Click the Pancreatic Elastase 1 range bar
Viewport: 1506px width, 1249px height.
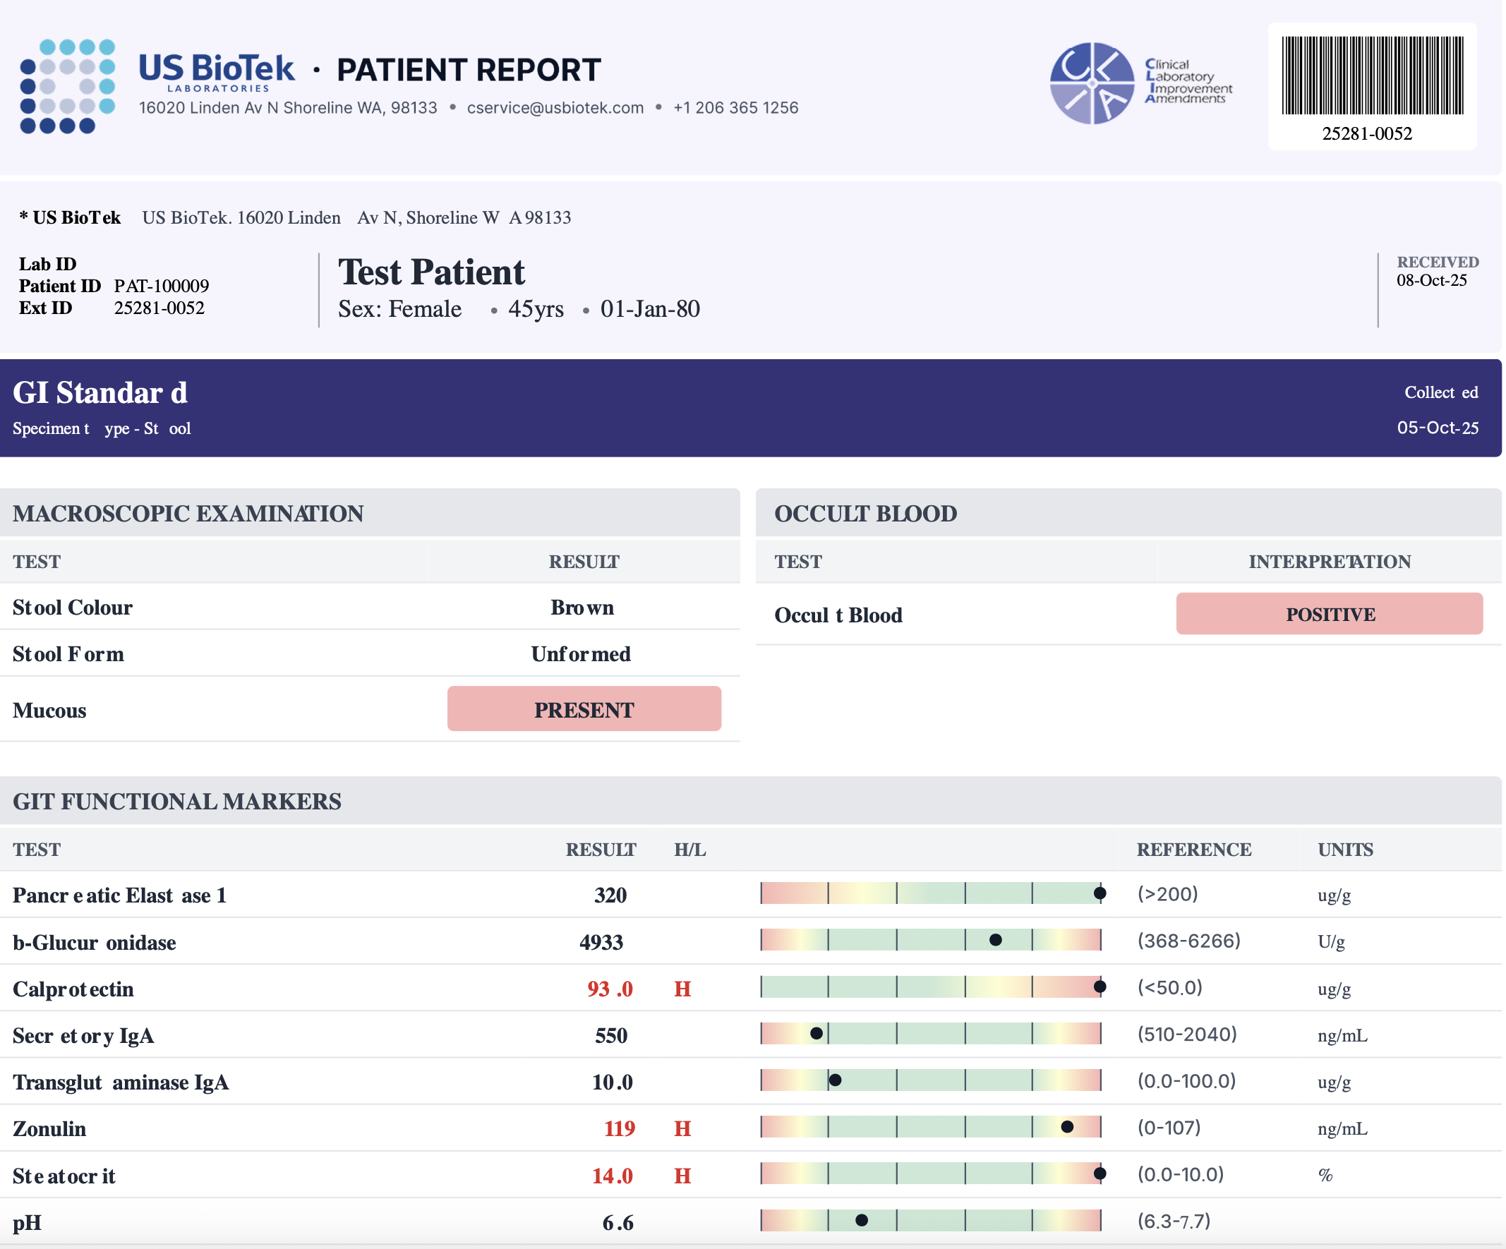click(931, 893)
